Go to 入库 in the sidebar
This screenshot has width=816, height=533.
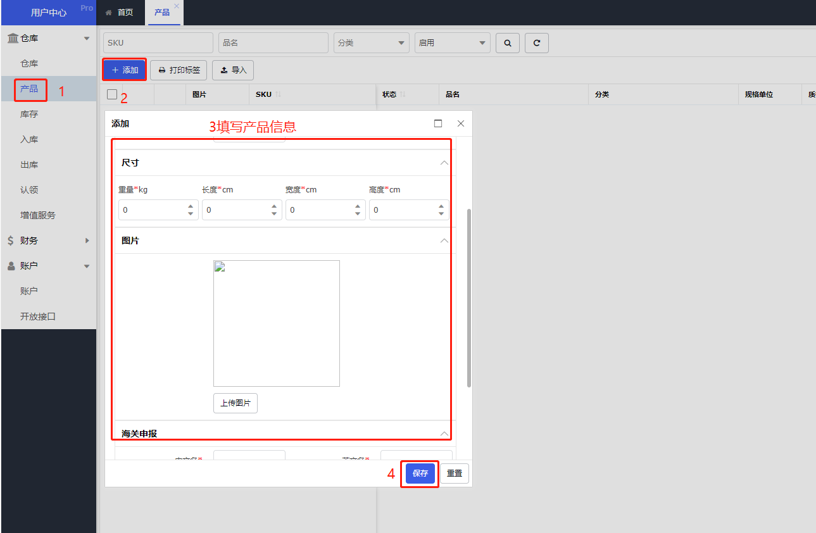49,139
